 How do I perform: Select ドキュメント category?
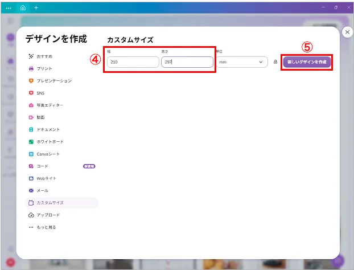pyautogui.click(x=48, y=129)
